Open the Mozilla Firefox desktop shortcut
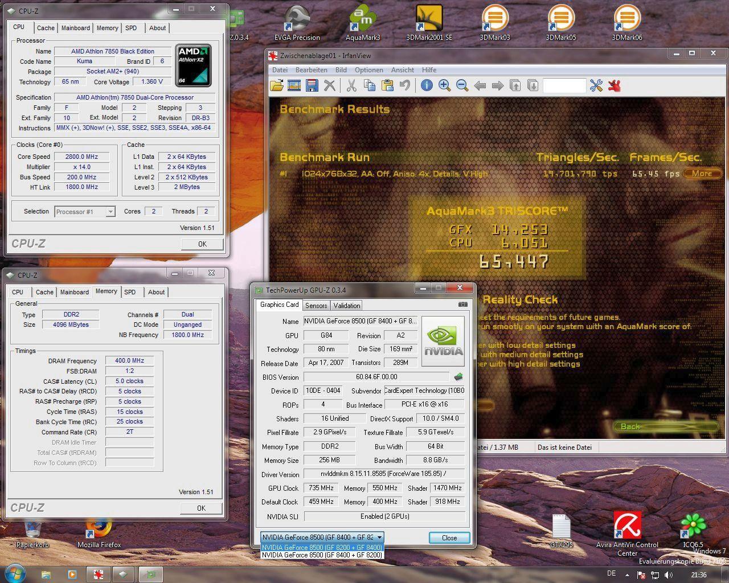This screenshot has height=583, width=729. click(99, 534)
